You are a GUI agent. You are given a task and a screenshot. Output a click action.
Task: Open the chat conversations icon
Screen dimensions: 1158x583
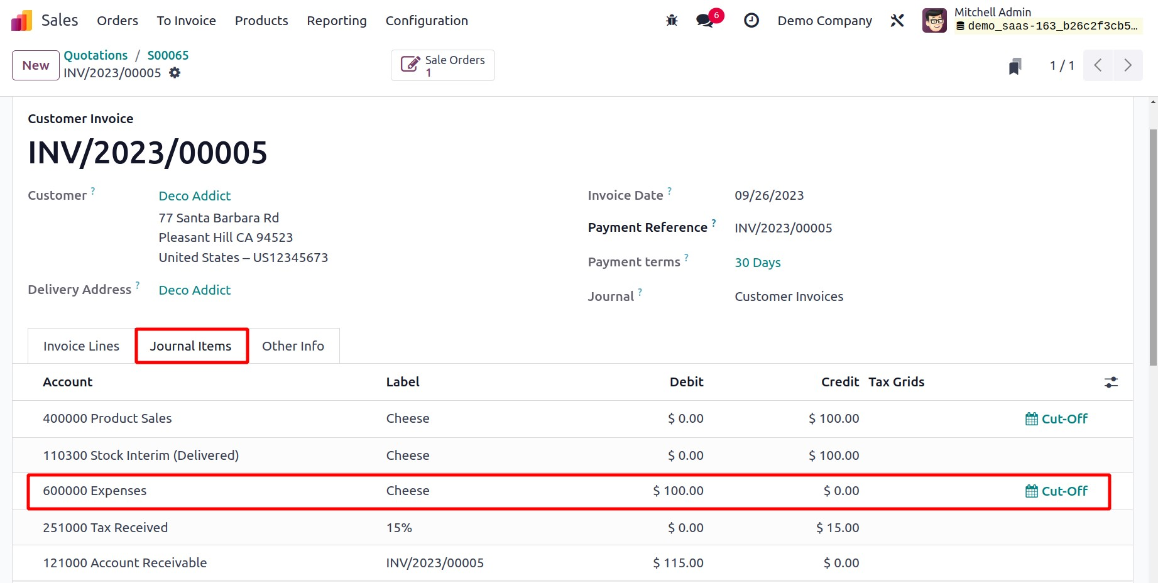click(x=705, y=21)
